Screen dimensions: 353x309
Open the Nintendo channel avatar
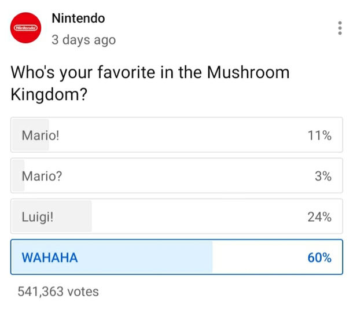[x=25, y=28]
